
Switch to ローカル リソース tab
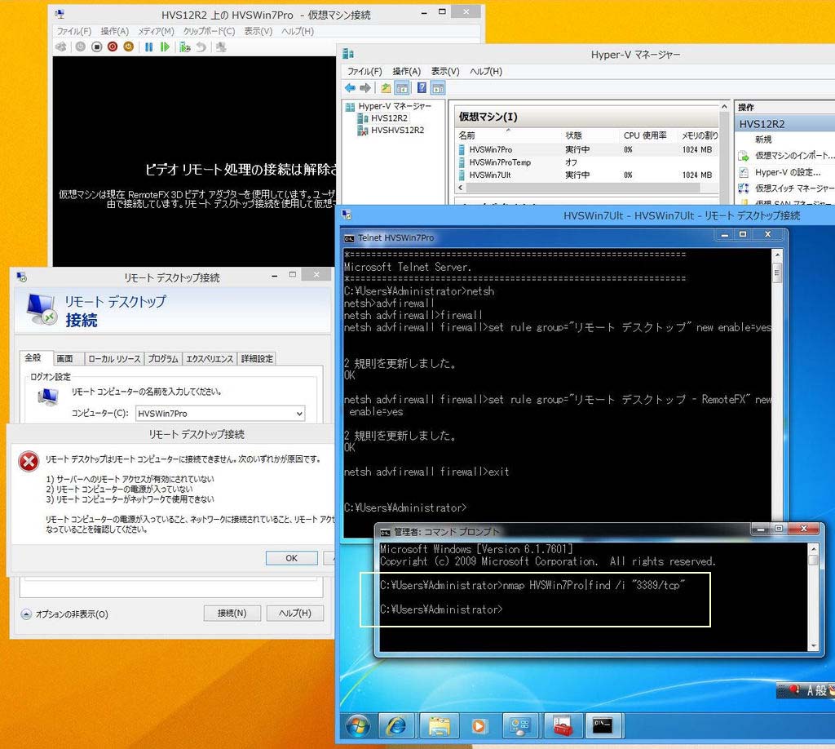coord(114,358)
